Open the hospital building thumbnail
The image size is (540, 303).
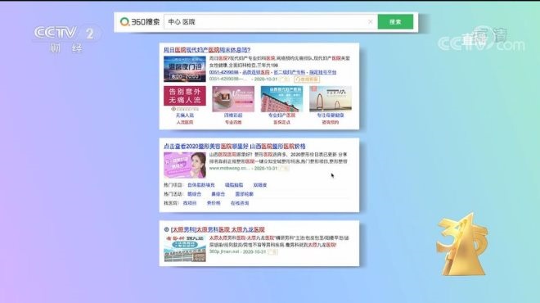point(281,99)
